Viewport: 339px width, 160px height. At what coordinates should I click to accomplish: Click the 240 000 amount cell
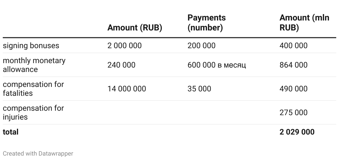(121, 65)
